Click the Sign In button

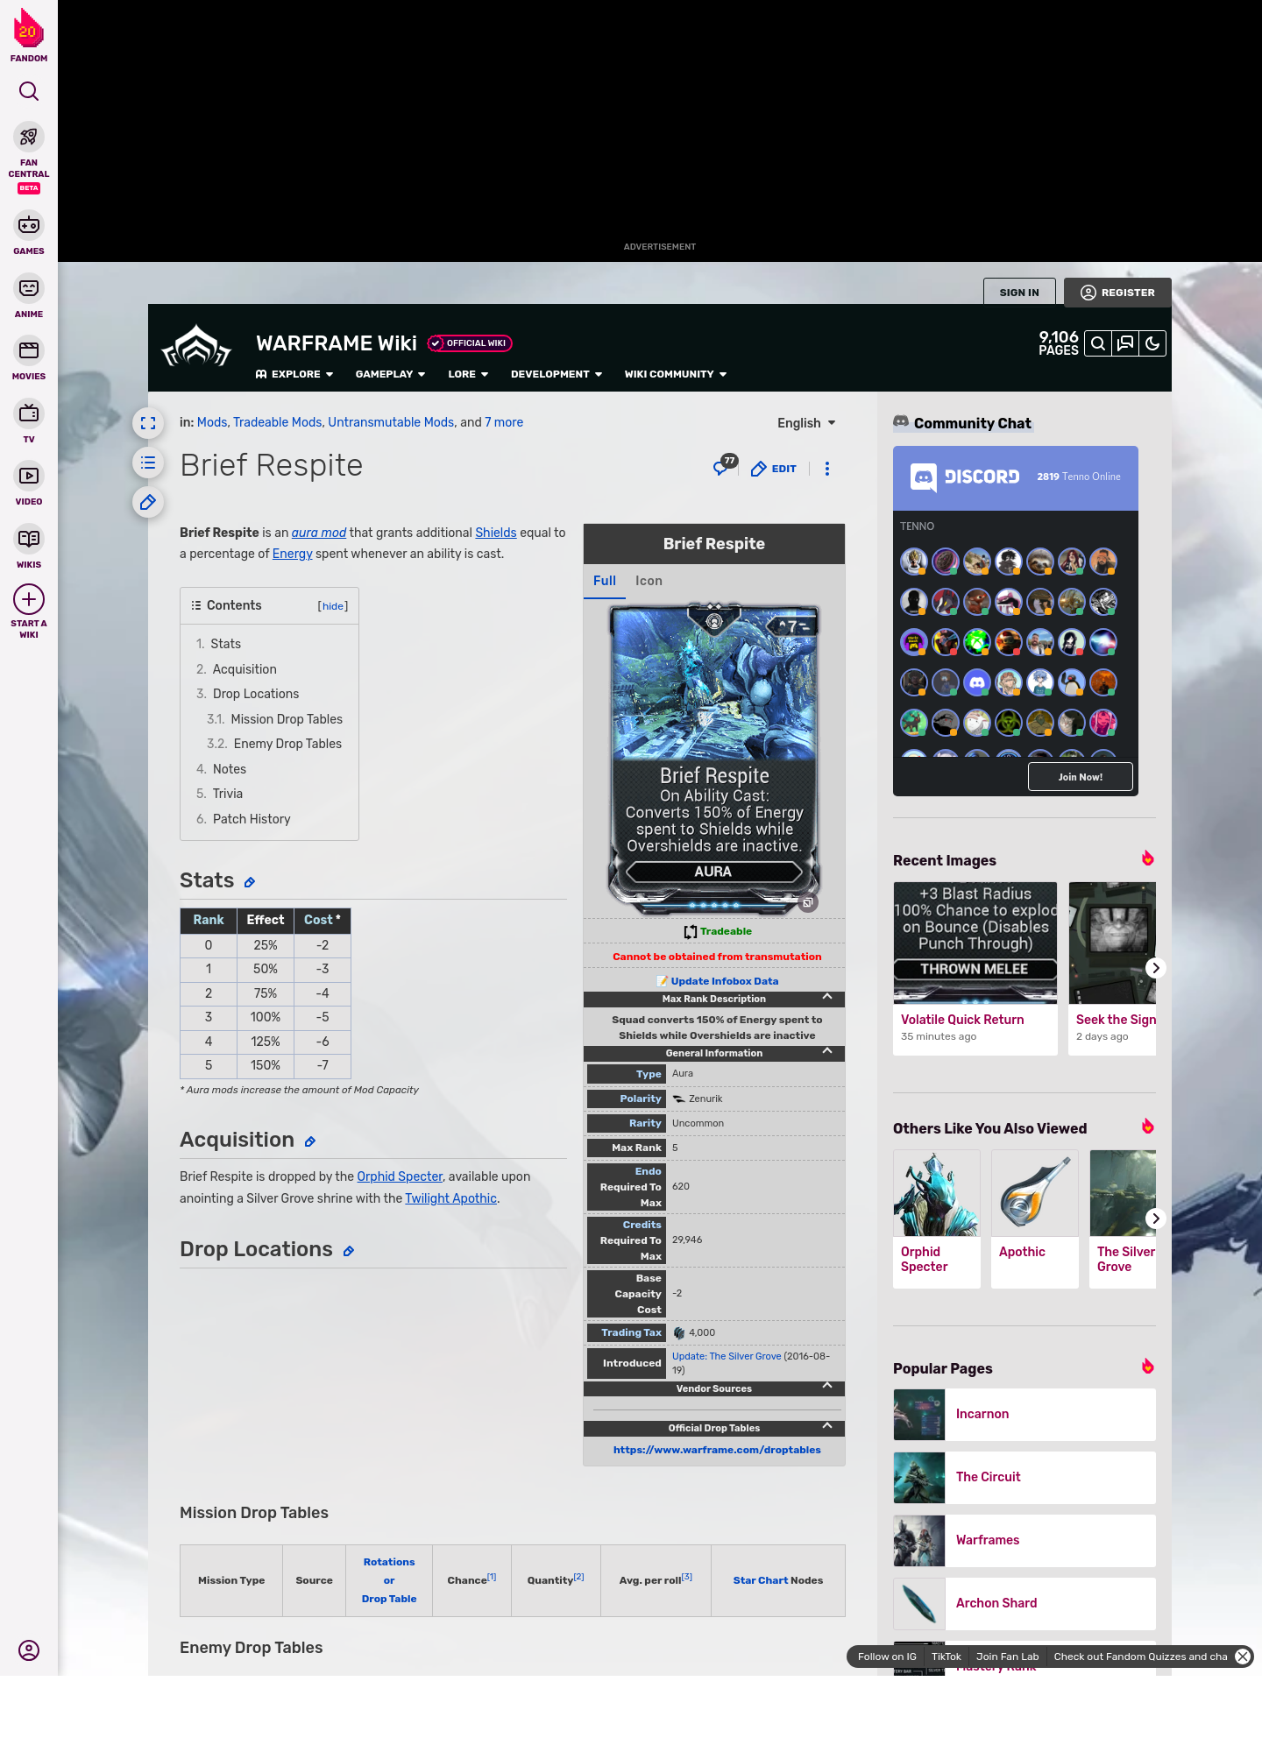point(1019,293)
